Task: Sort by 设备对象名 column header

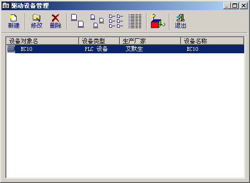Action: coord(42,41)
